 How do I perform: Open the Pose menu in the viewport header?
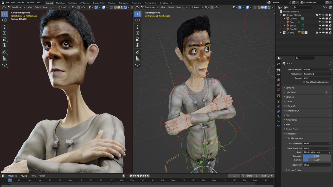[x=45, y=7]
